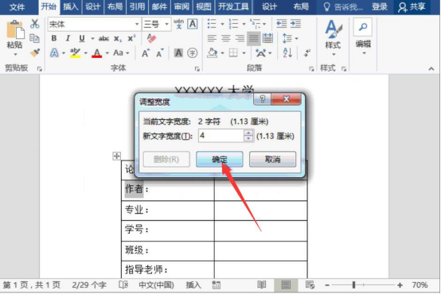Align text right
This screenshot has height=294, width=441.
[240, 38]
